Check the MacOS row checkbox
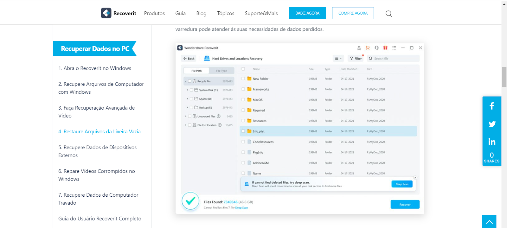This screenshot has width=507, height=228. (243, 99)
